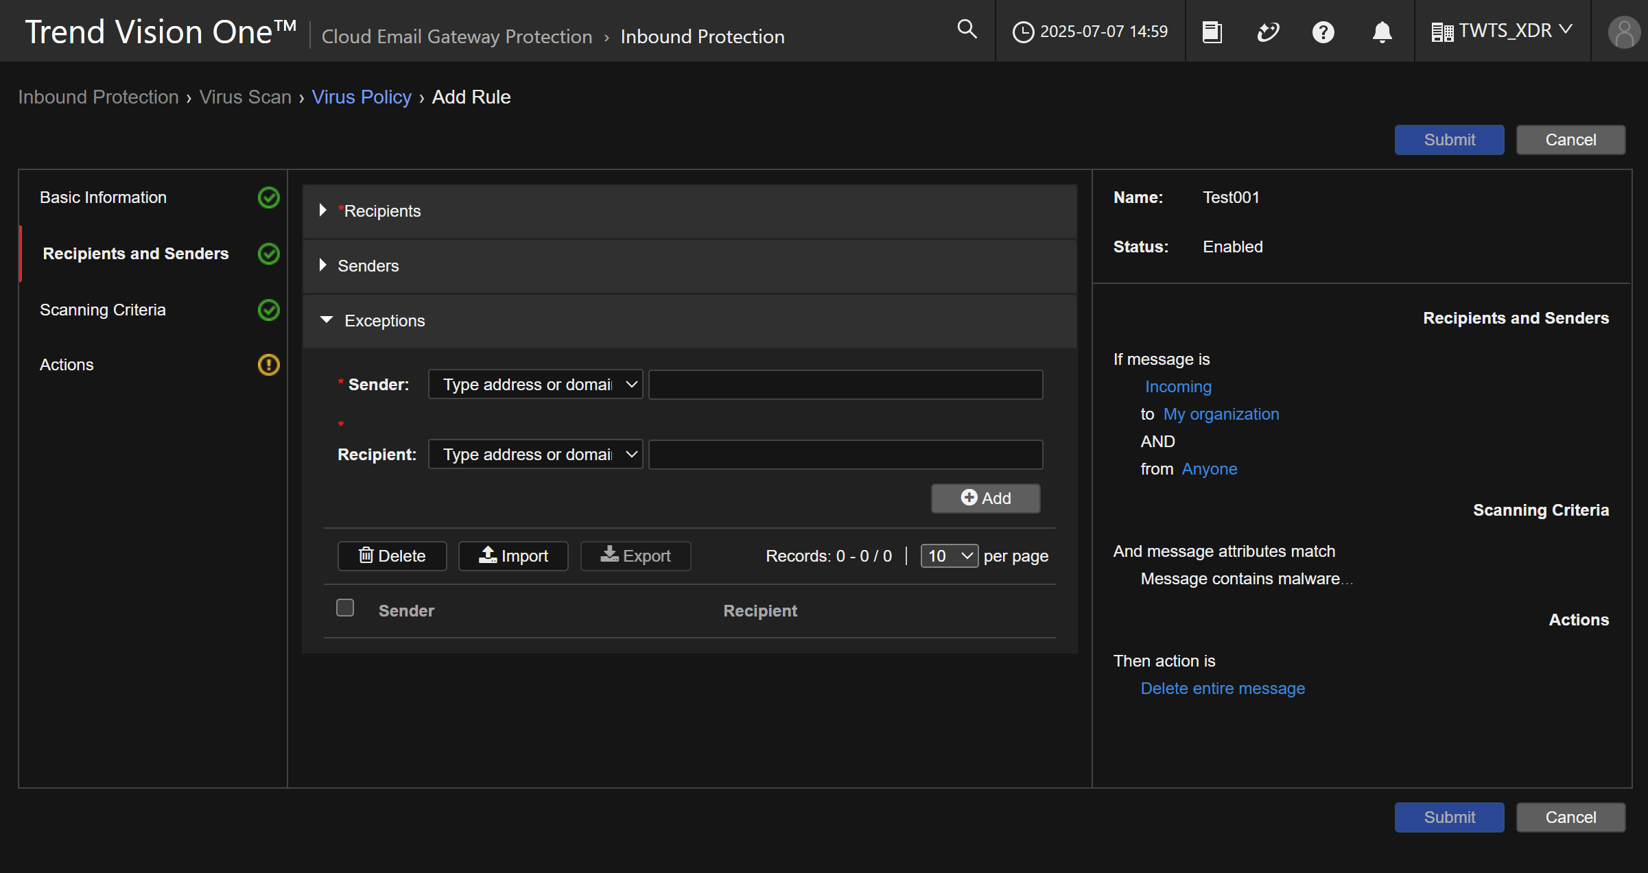Collapse the Exceptions section
1648x873 pixels.
[x=327, y=320]
